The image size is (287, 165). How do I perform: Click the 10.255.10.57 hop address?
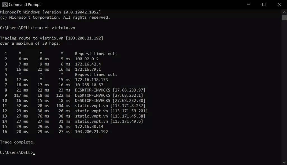pyautogui.click(x=89, y=85)
